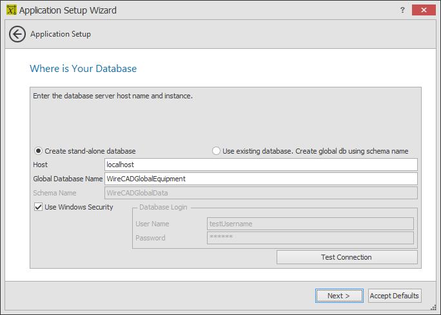Click the User Name field
Viewport: 441px width, 315px height.
tap(309, 224)
